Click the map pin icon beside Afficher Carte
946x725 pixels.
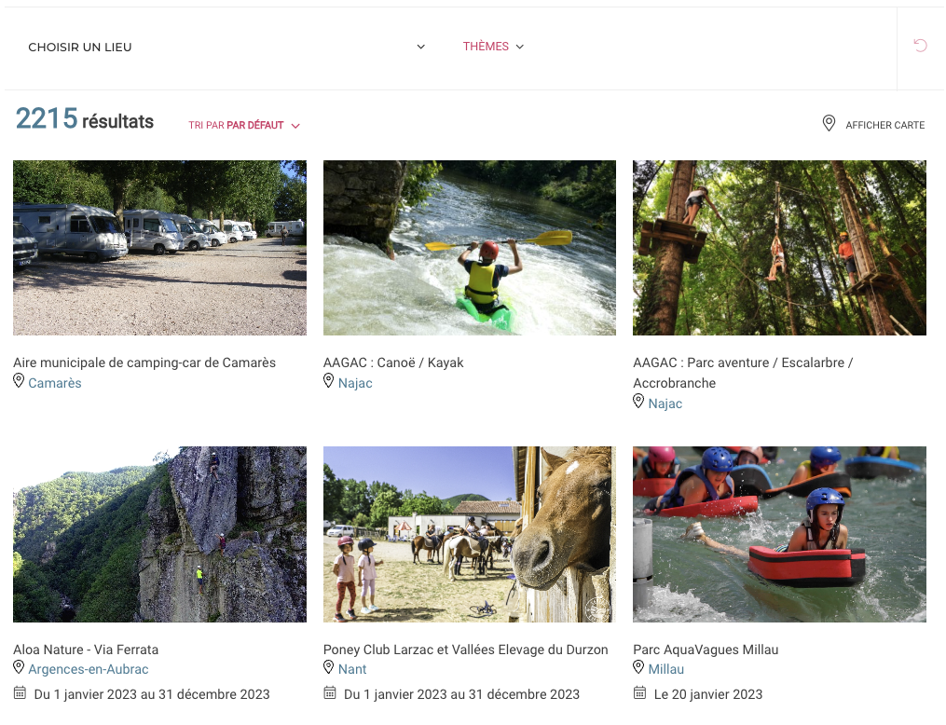(829, 124)
